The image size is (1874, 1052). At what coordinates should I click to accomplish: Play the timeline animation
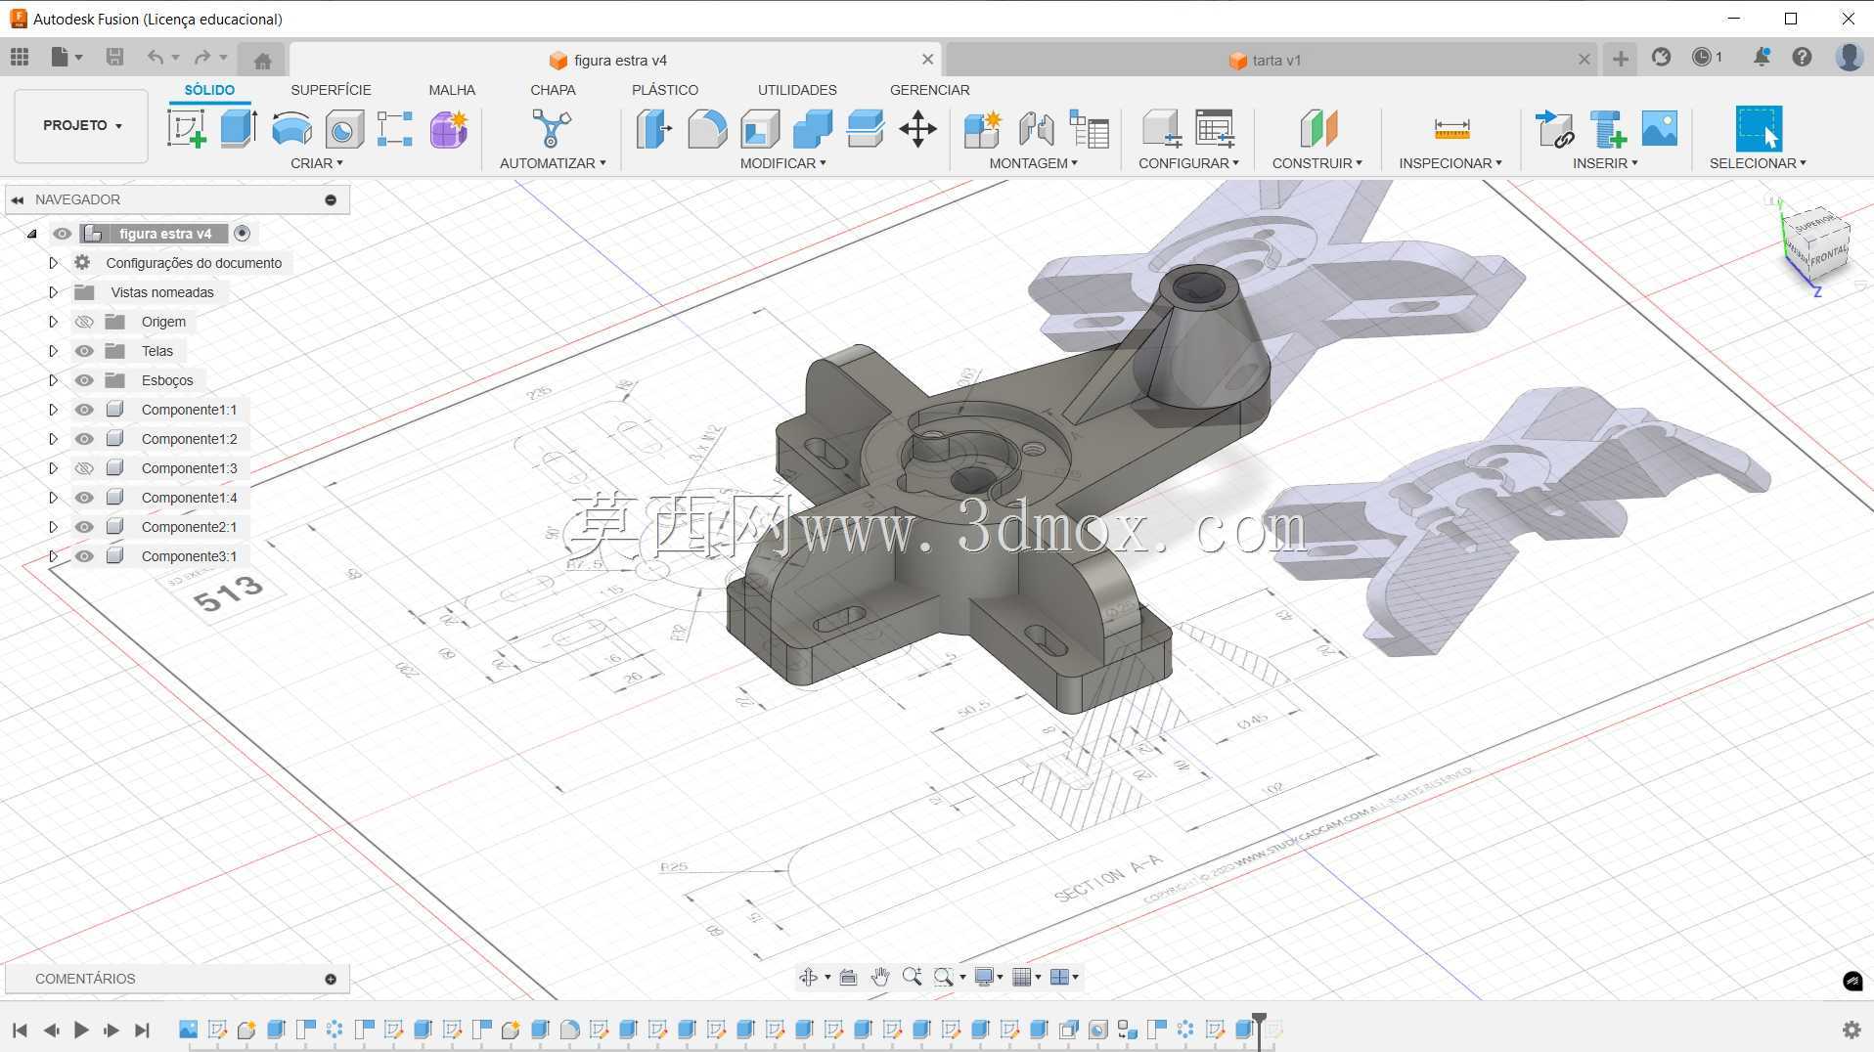click(x=81, y=1030)
